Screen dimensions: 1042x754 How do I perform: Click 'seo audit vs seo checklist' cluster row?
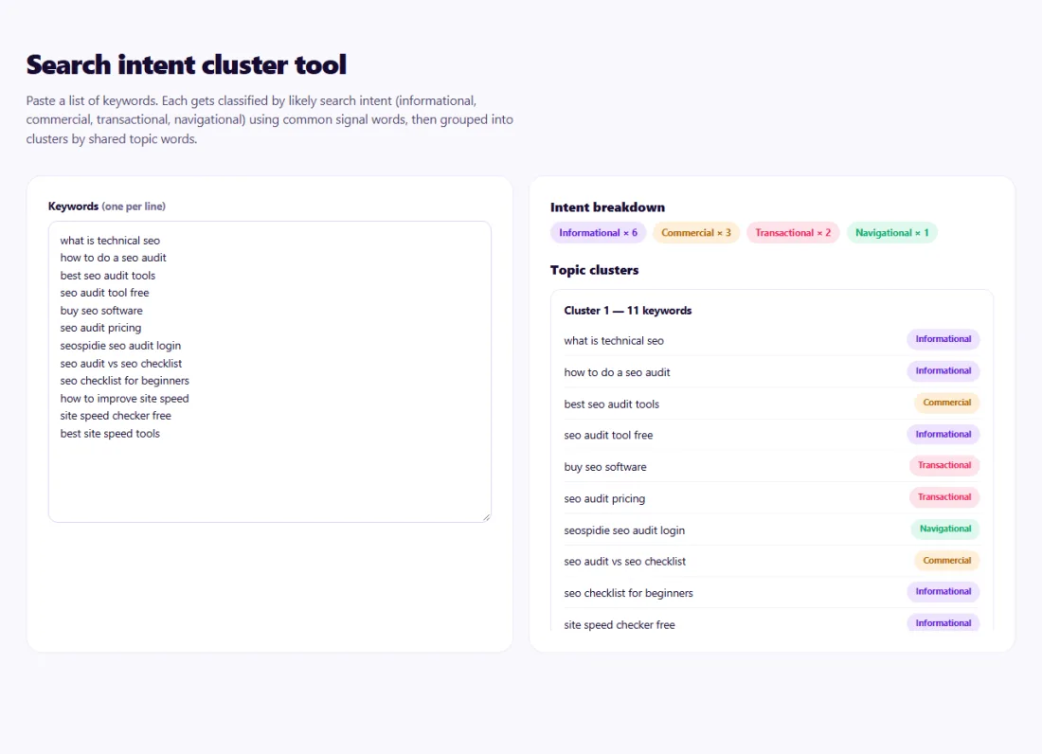coord(771,561)
